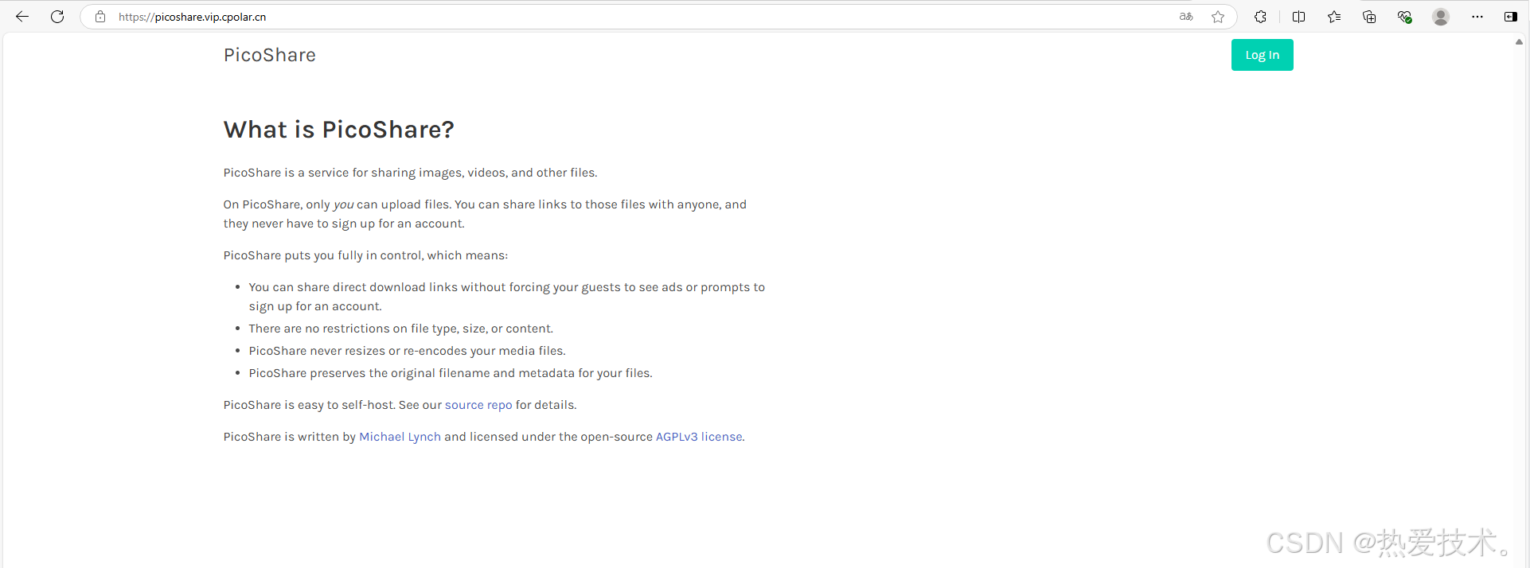This screenshot has height=568, width=1530.
Task: Click the 'PicoShare never resizes' bullet text
Action: (407, 351)
